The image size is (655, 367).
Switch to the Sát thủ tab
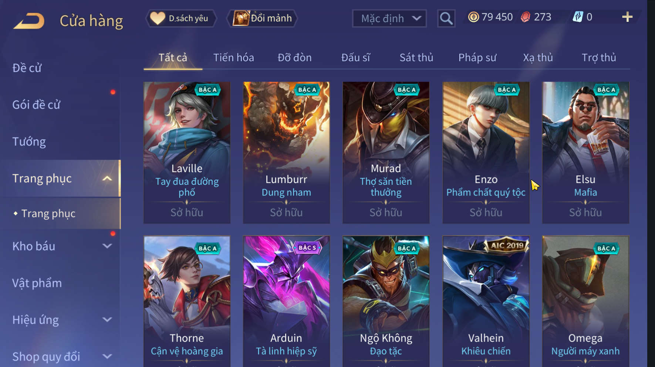(x=416, y=58)
